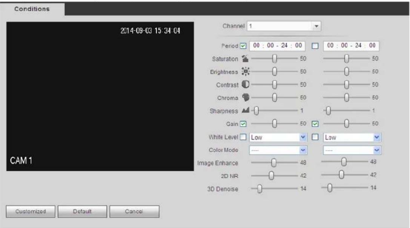Image resolution: width=410 pixels, height=228 pixels.
Task: Click the second 3D Denoise slider handle
Action: pos(330,188)
